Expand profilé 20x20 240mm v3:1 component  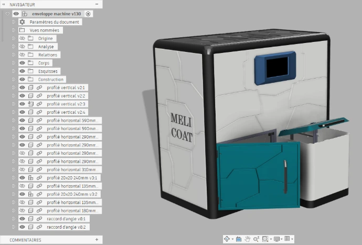[14, 178]
